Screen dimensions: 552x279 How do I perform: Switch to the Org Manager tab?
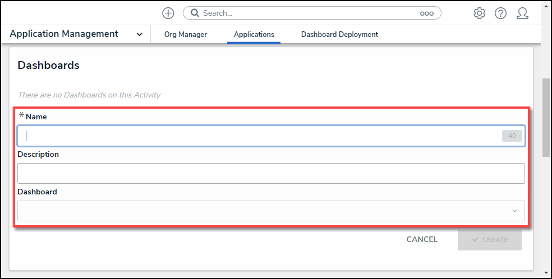tap(186, 35)
